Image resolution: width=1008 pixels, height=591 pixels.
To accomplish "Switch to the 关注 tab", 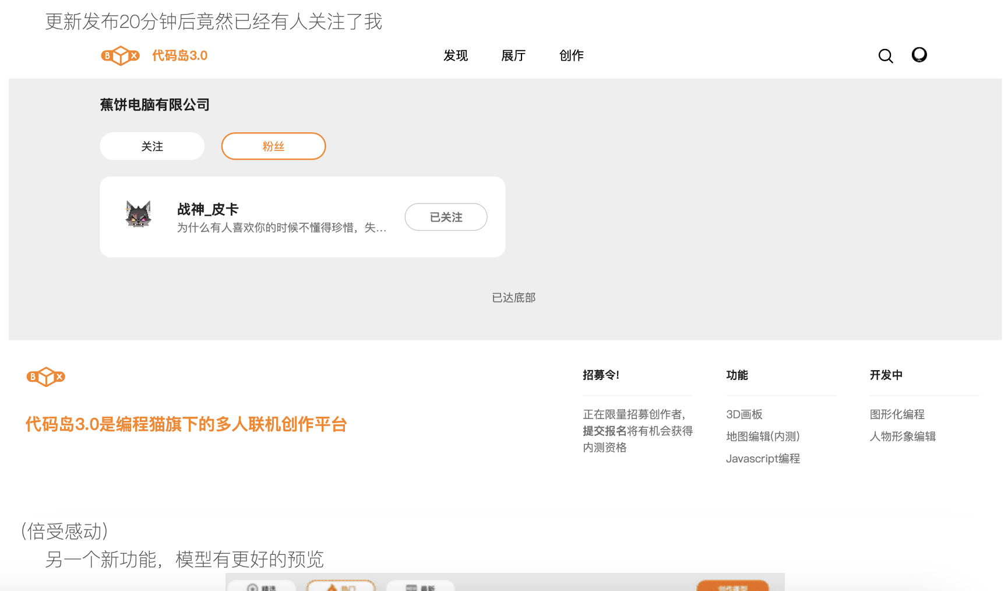I will (x=152, y=146).
